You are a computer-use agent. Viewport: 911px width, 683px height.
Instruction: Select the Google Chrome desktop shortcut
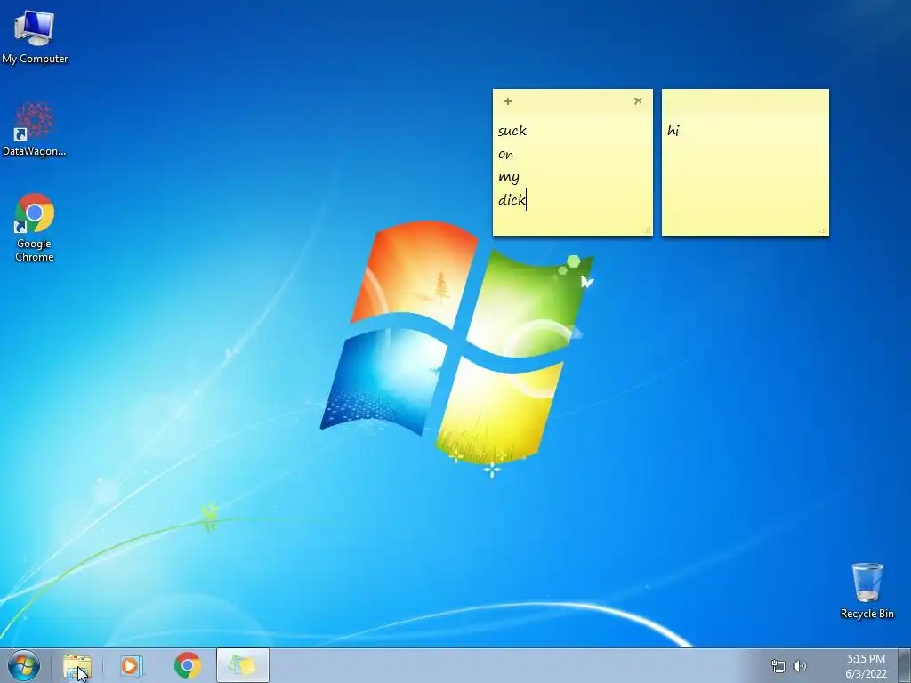pos(35,228)
